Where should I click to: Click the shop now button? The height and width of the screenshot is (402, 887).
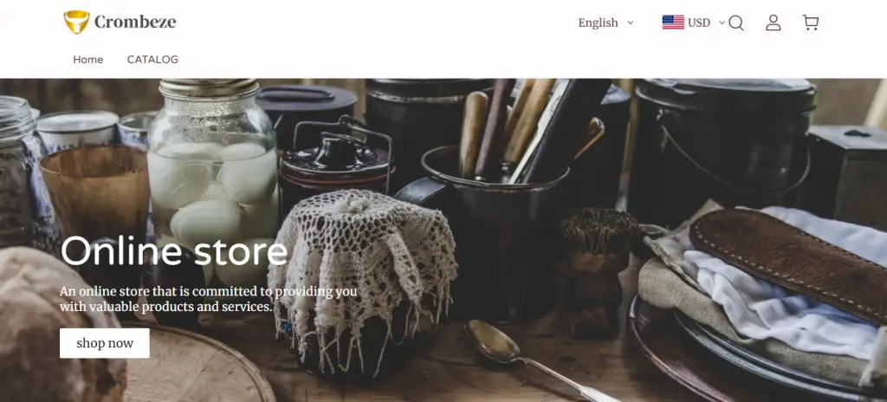pyautogui.click(x=105, y=343)
